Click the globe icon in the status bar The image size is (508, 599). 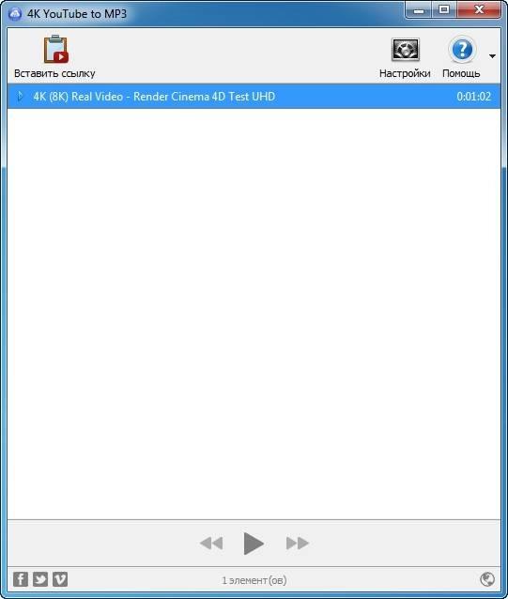coord(487,579)
